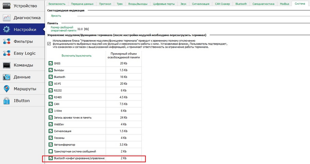Open the IButton lock icon
This screenshot has width=310, height=164.
click(x=7, y=101)
